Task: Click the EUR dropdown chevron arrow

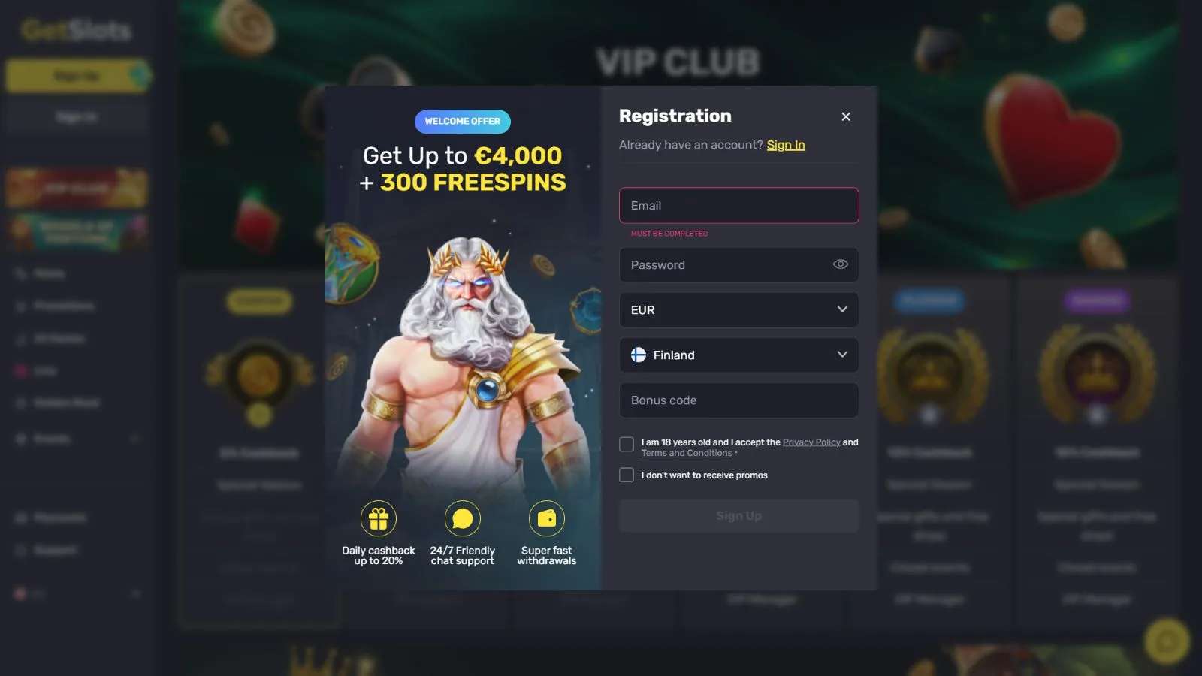Action: (x=842, y=309)
